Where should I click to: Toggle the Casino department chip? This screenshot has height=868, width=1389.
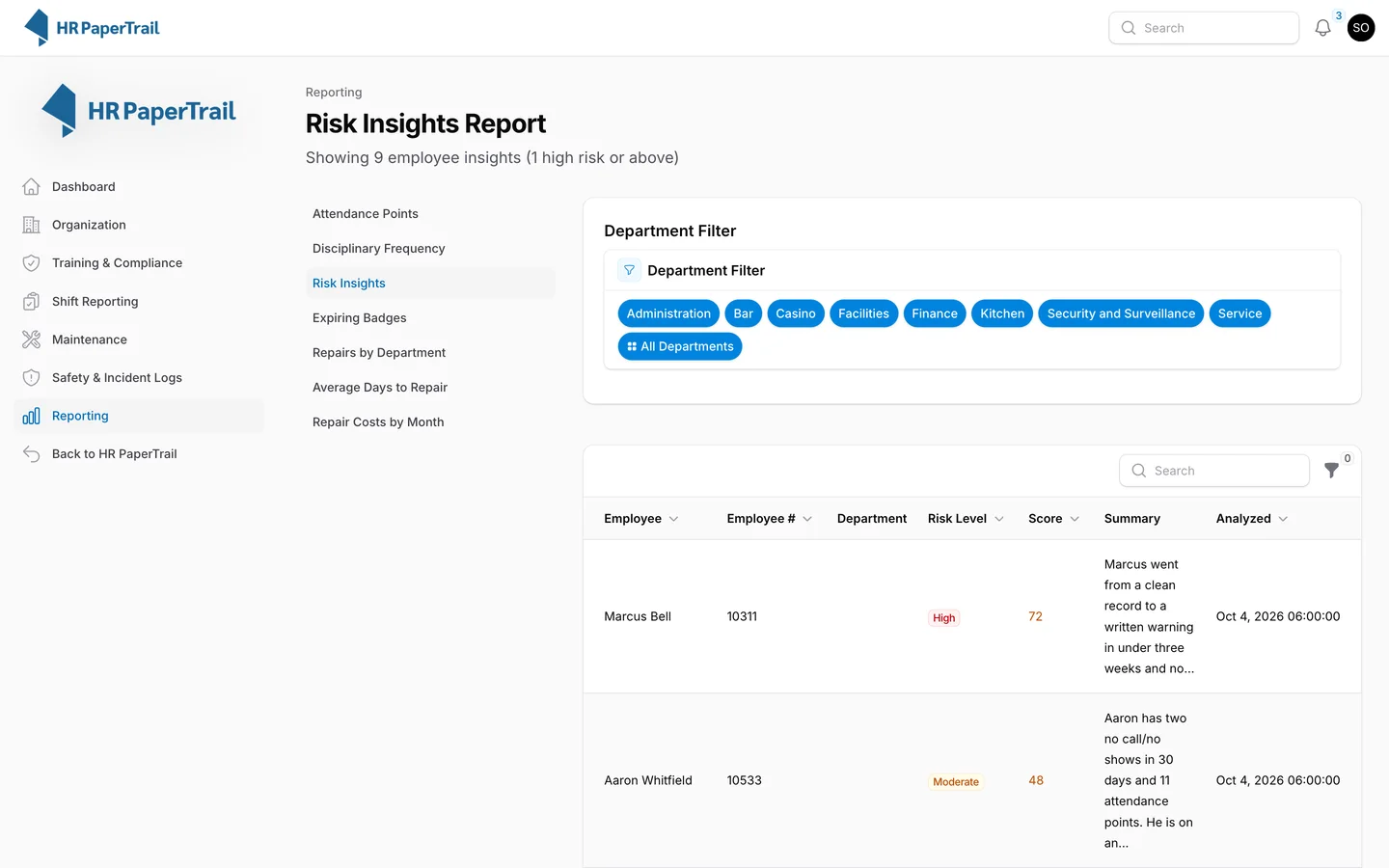(796, 313)
